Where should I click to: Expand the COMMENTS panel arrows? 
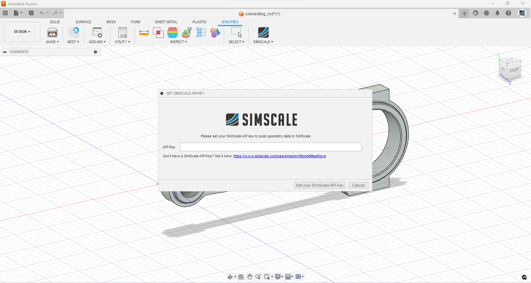pyautogui.click(x=5, y=52)
